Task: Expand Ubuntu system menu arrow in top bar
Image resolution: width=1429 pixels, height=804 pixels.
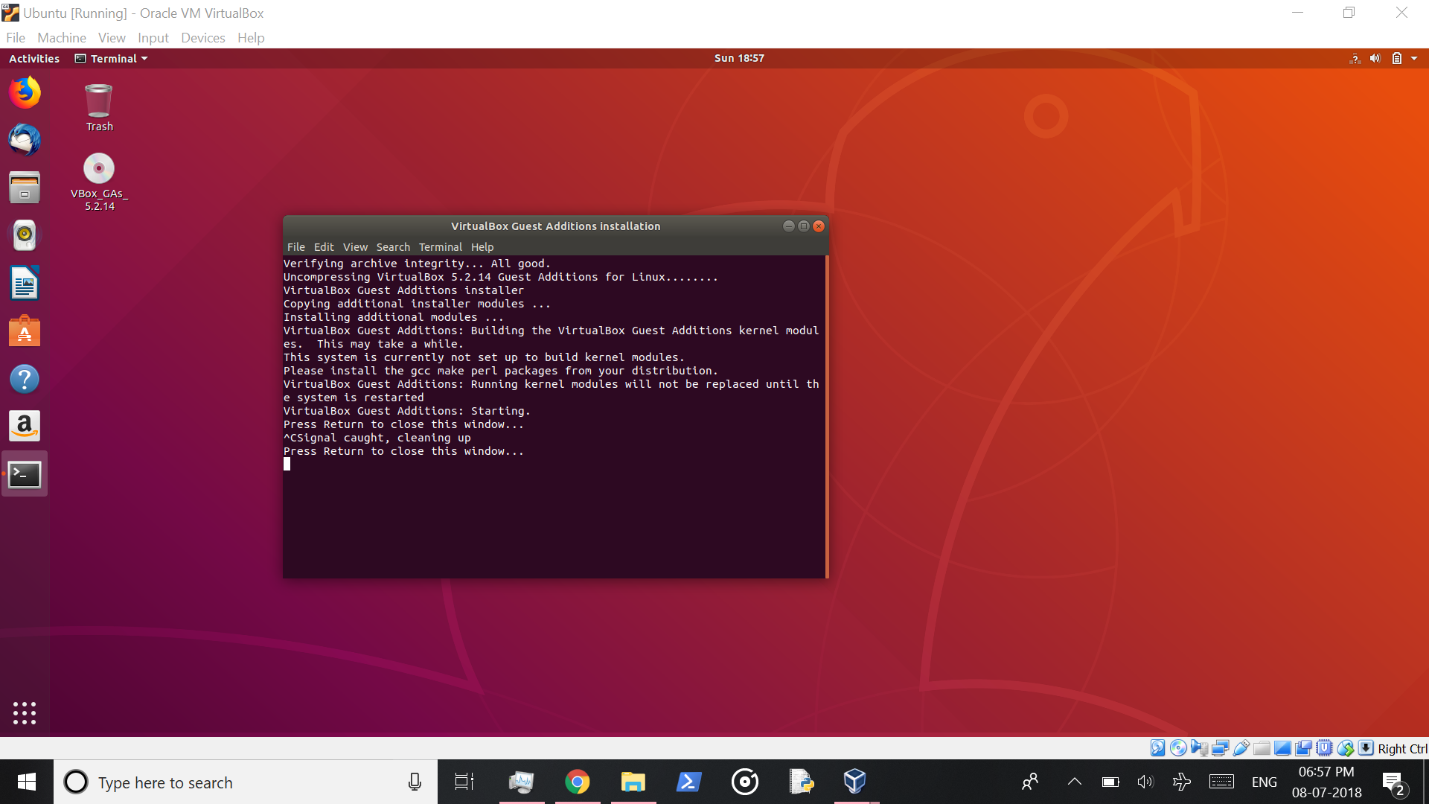Action: [1414, 58]
